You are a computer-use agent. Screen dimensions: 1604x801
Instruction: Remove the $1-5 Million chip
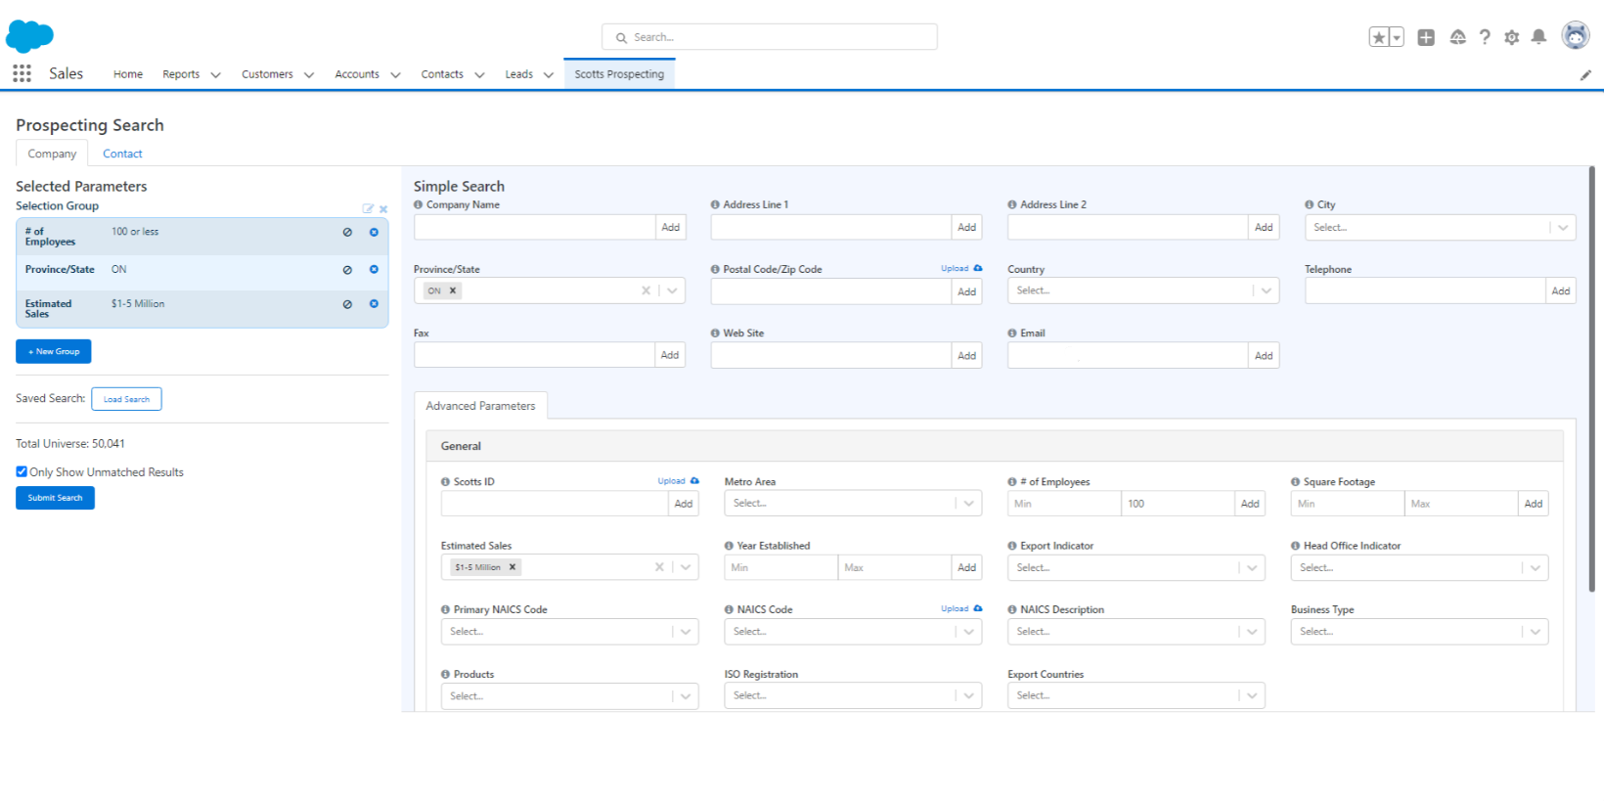tap(512, 567)
